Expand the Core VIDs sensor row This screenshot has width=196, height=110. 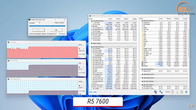tap(92, 22)
